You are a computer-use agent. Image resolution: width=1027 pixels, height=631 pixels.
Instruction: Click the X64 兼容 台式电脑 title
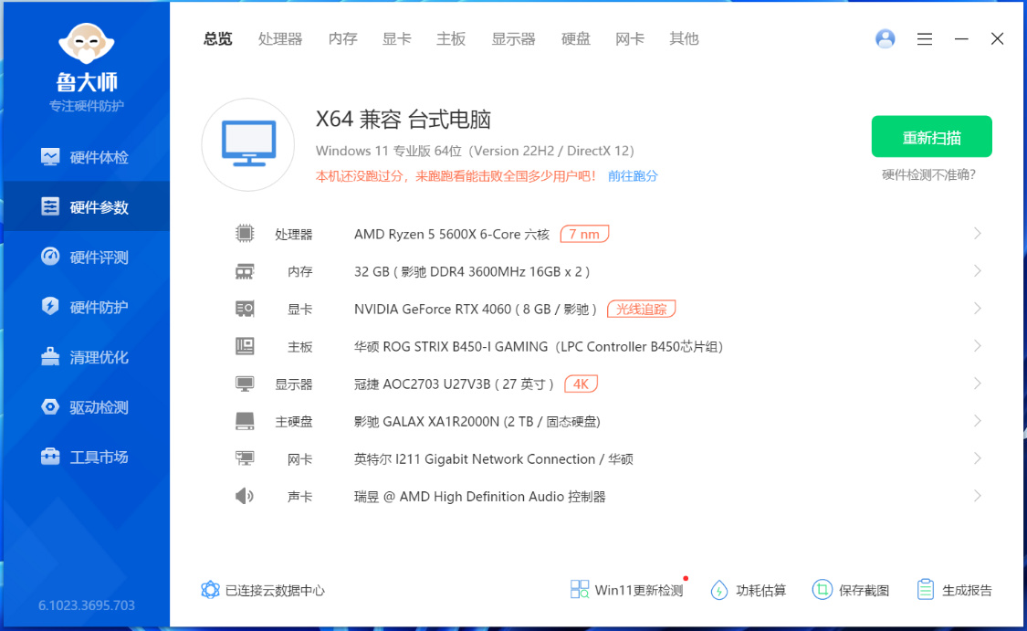(403, 120)
